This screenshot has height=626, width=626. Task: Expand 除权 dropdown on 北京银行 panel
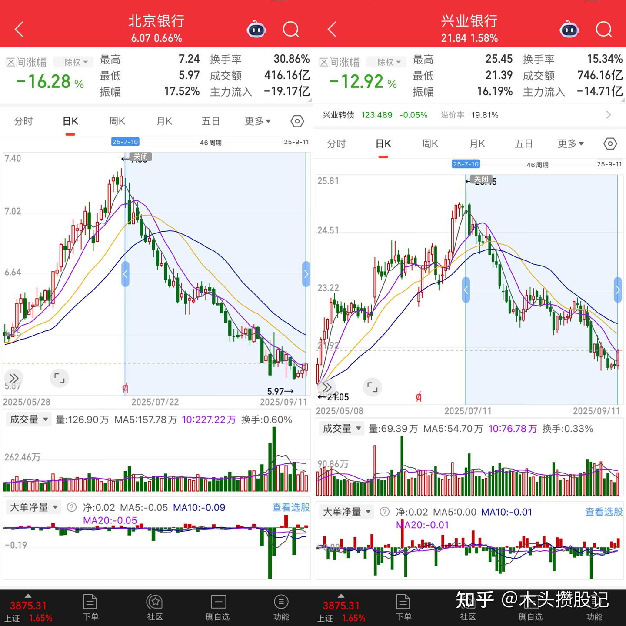click(73, 62)
